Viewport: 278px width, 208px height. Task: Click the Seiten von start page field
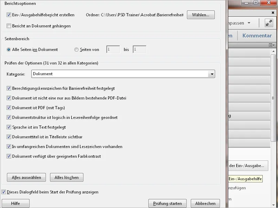(x=113, y=49)
